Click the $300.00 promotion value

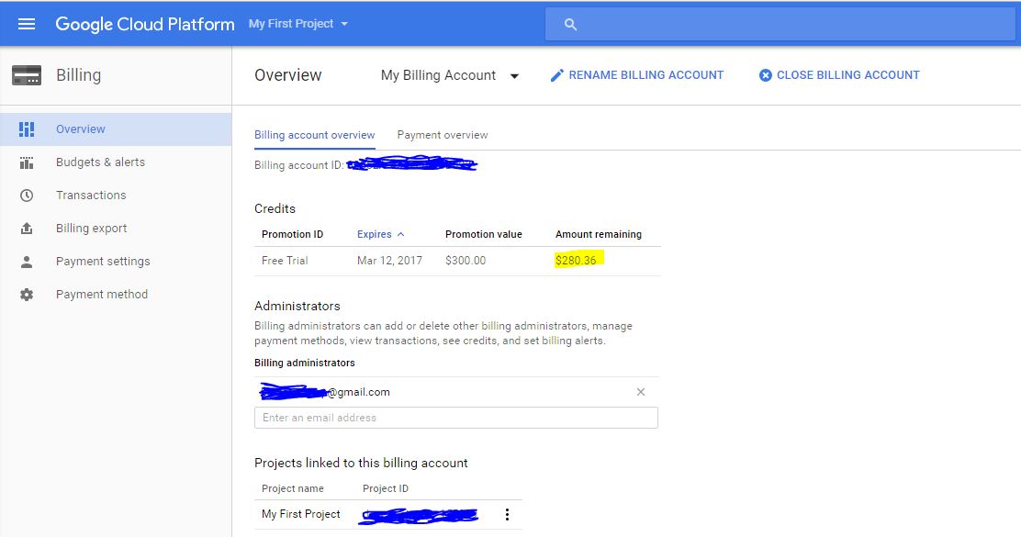coord(466,261)
